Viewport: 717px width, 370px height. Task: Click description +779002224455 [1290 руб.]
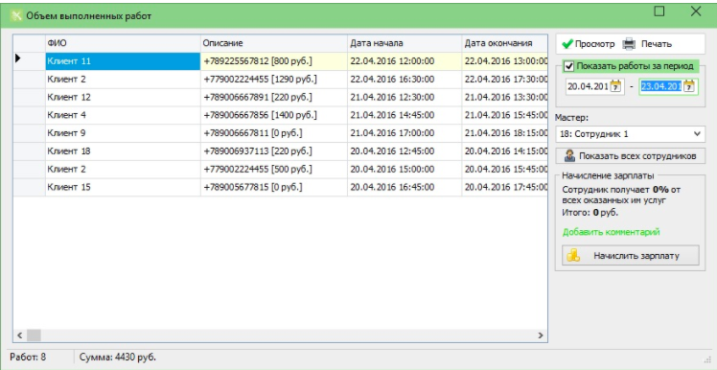coord(274,80)
